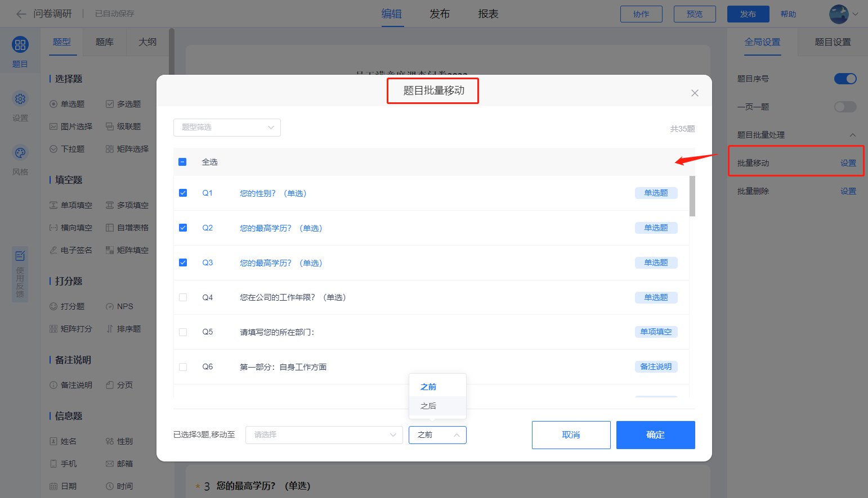This screenshot has height=498, width=868.
Task: Check question Q6 checkbox
Action: coord(183,367)
